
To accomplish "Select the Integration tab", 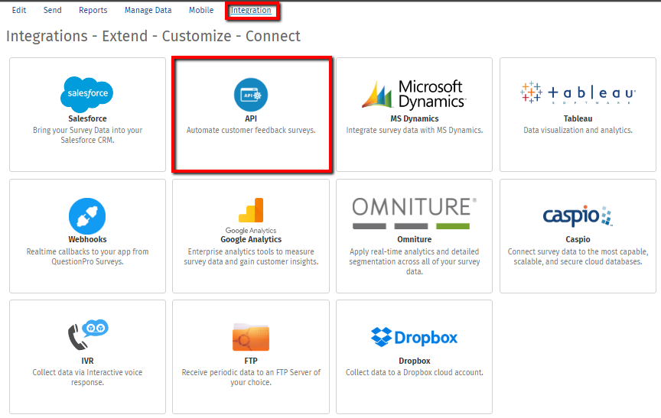I will (251, 10).
